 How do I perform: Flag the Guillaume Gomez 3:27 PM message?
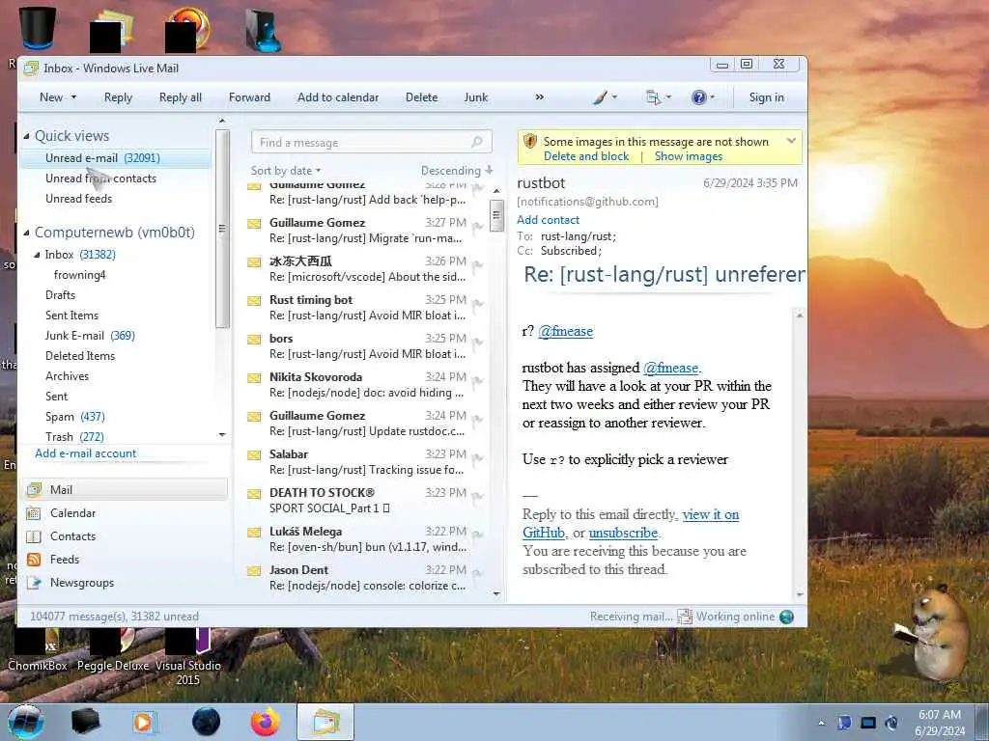477,227
